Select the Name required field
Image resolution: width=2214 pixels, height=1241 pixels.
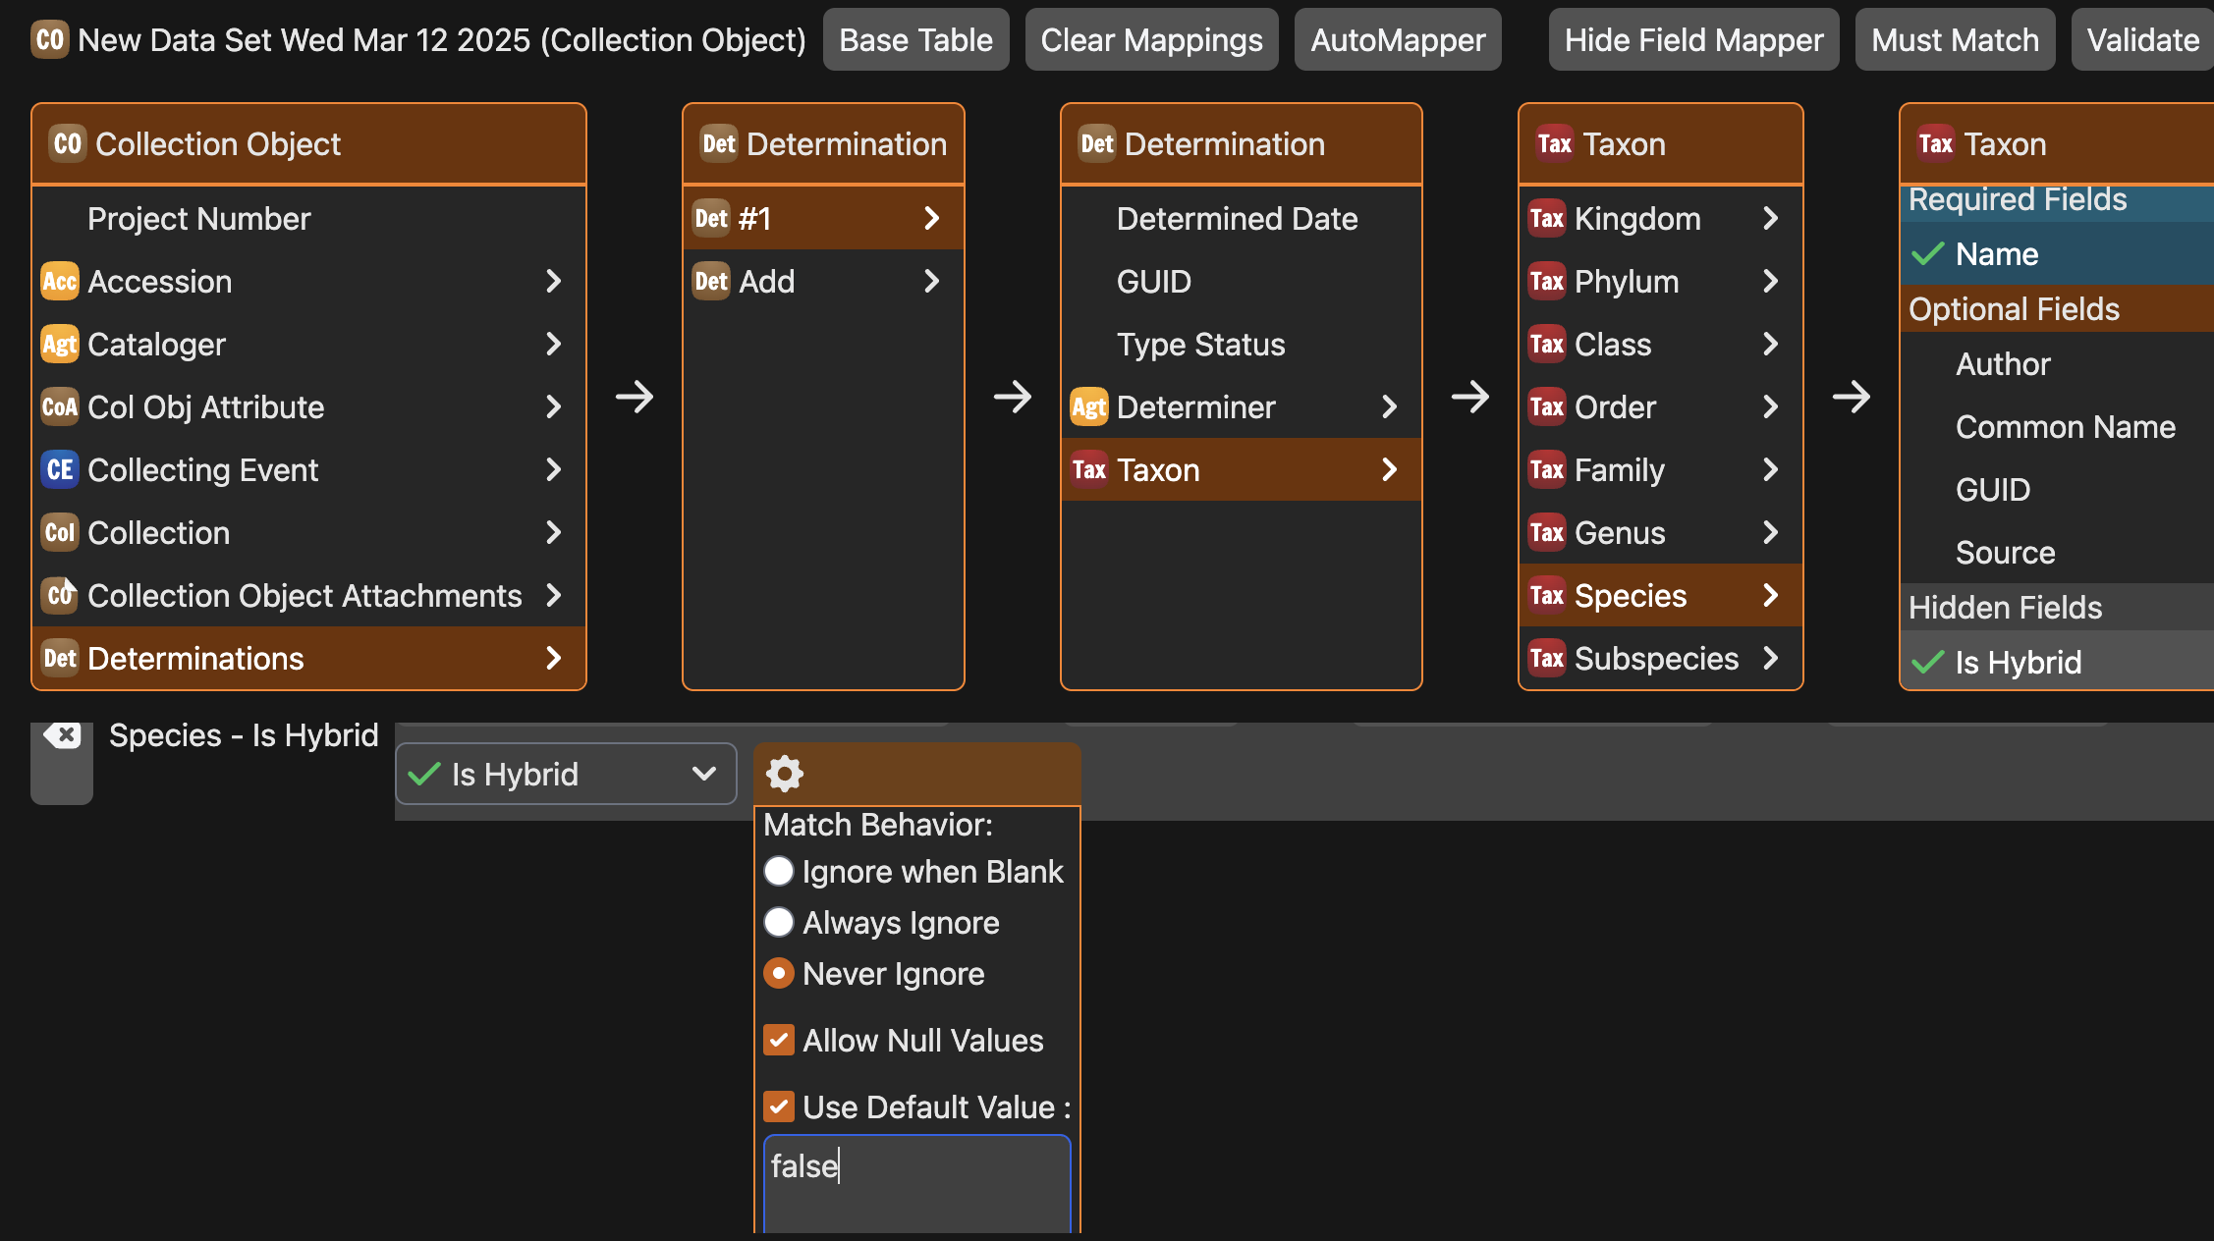2057,253
